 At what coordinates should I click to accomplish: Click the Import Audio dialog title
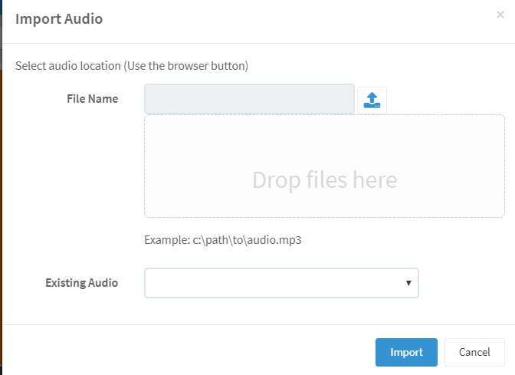click(59, 18)
